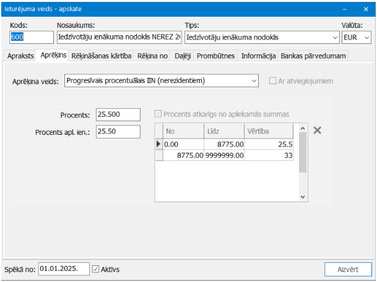Switch to the Apraksts tab
Screen dimensions: 377x282
pos(20,56)
